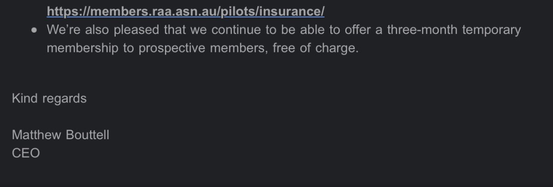This screenshot has height=187, width=553.
Task: Click the 'CEO' title text
Action: pyautogui.click(x=26, y=153)
